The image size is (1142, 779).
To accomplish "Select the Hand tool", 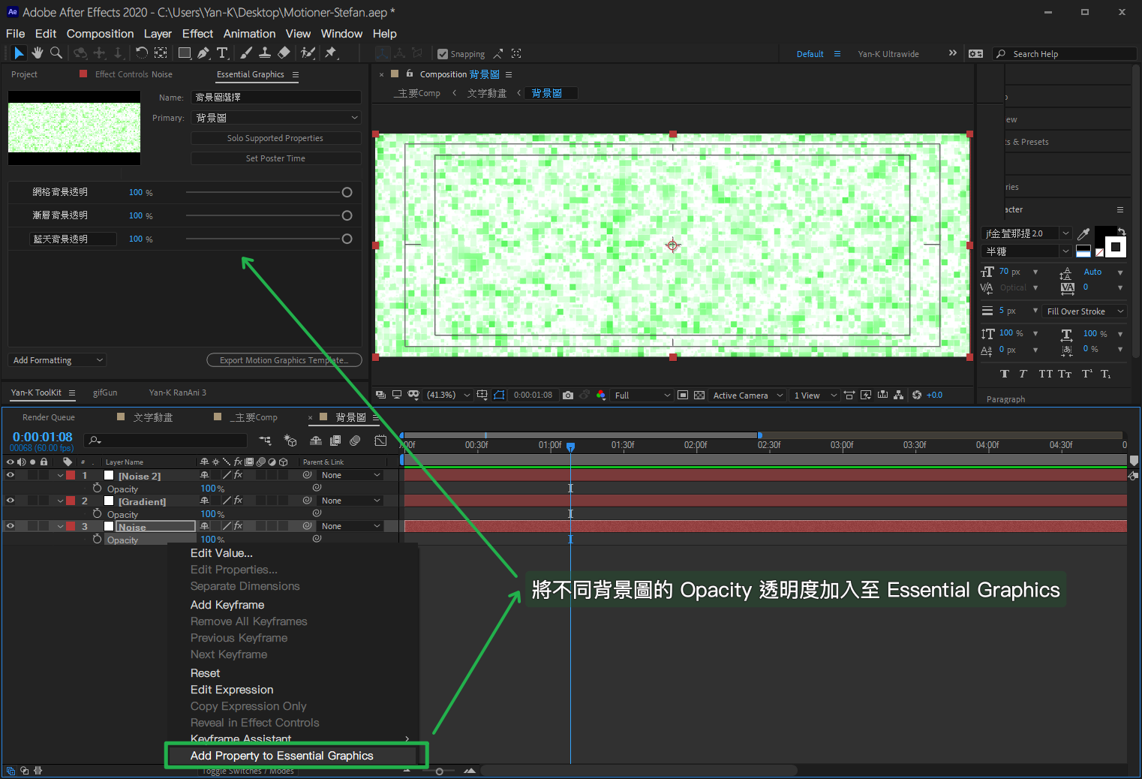I will (x=37, y=53).
